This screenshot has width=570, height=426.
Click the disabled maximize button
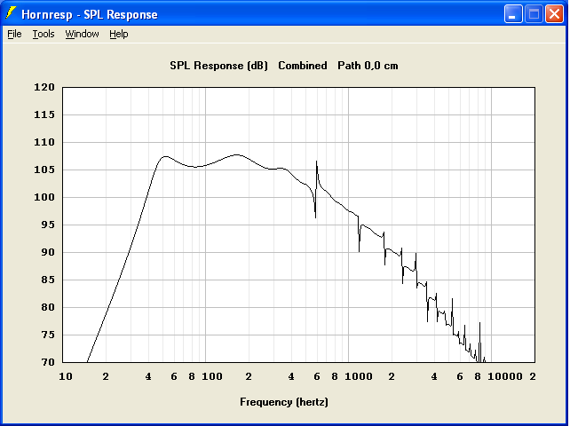click(x=534, y=14)
